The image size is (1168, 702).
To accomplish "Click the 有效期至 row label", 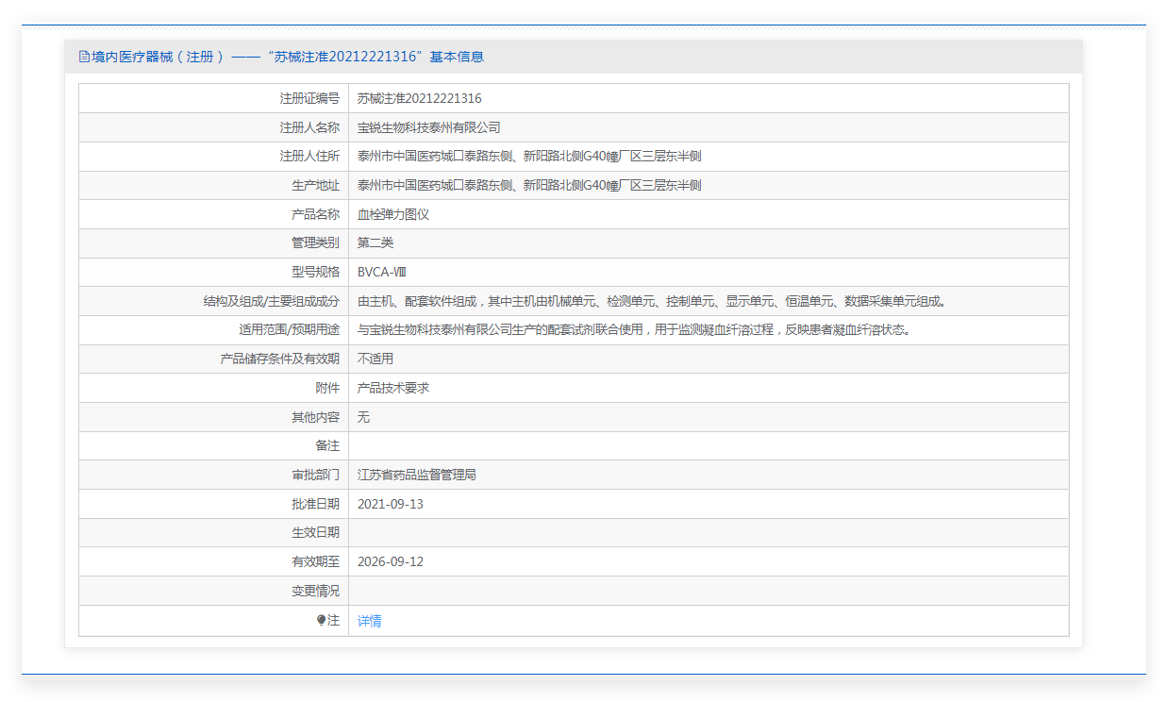I will coord(315,561).
